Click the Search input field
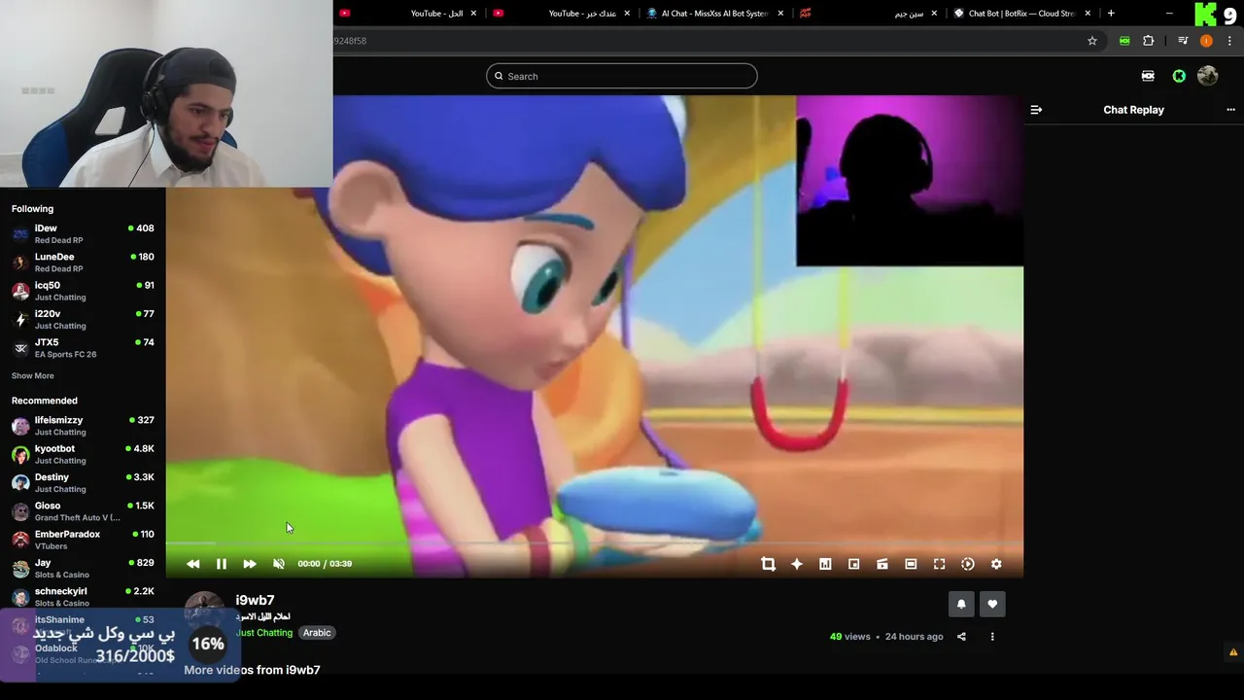This screenshot has height=700, width=1244. [622, 76]
